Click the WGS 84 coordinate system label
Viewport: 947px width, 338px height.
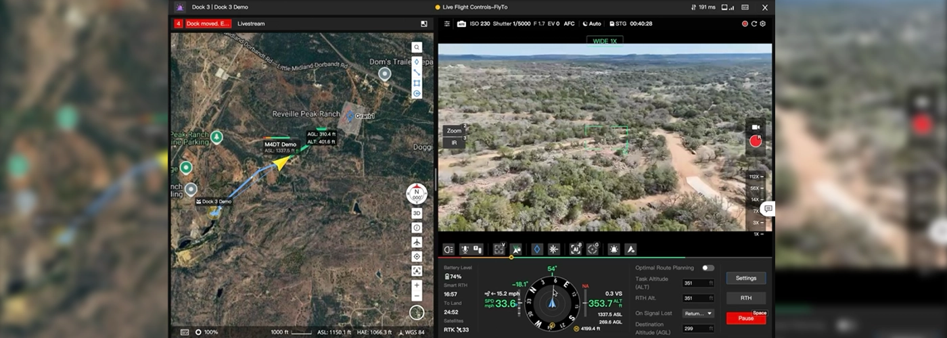coord(411,332)
